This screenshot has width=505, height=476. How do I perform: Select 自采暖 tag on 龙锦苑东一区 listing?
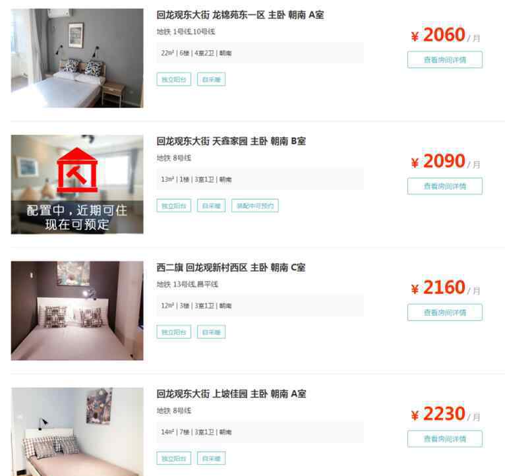click(x=211, y=79)
